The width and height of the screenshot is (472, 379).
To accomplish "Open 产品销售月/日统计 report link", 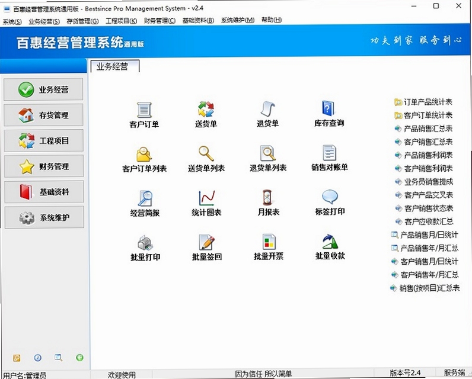I will (x=424, y=235).
